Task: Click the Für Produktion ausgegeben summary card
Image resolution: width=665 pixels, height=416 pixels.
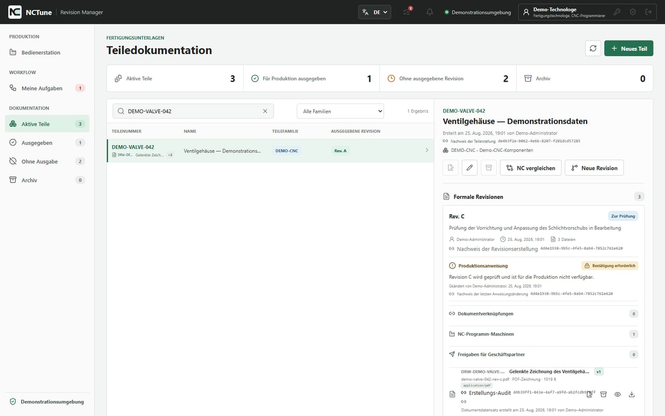Action: [x=312, y=79]
